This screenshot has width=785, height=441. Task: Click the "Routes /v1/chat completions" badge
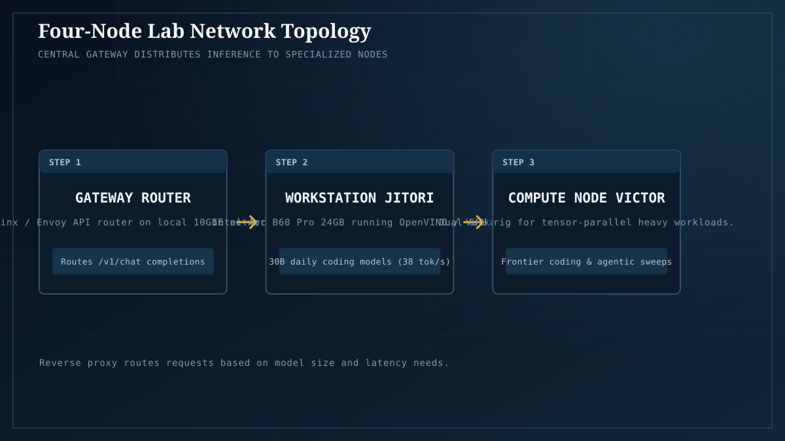point(133,261)
